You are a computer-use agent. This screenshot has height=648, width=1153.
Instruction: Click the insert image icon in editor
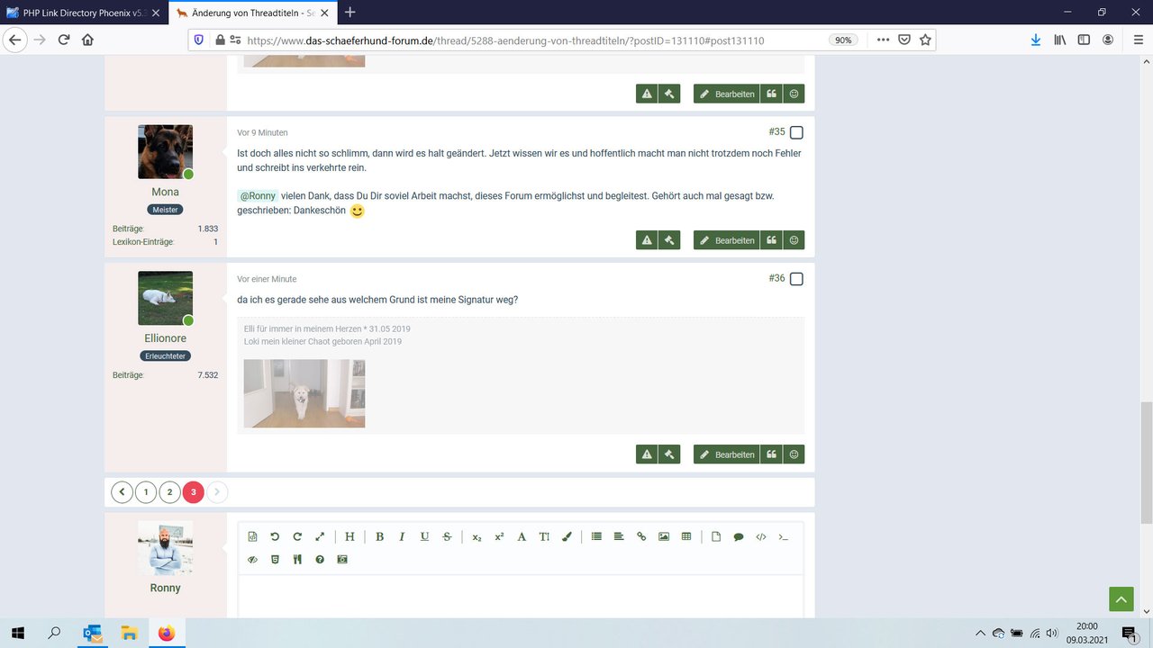(664, 537)
